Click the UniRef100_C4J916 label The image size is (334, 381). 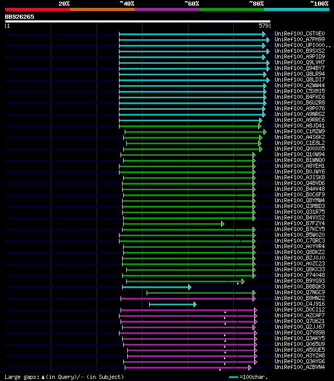(300, 304)
